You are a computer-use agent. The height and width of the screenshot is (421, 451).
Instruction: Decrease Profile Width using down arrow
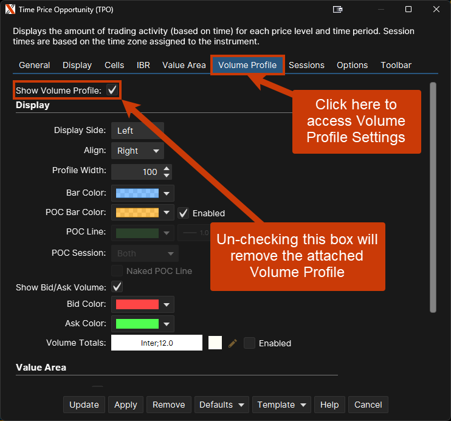[167, 176]
